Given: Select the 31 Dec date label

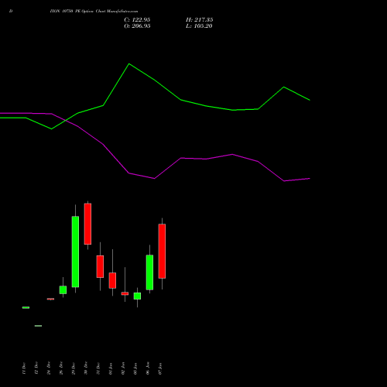Looking at the screenshot, I should (x=98, y=368).
